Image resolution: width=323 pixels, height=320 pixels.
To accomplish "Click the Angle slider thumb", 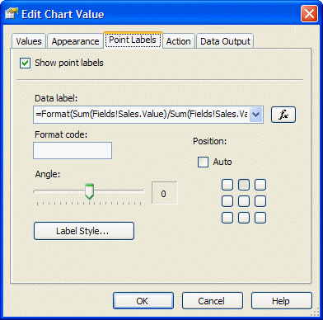I will [89, 191].
